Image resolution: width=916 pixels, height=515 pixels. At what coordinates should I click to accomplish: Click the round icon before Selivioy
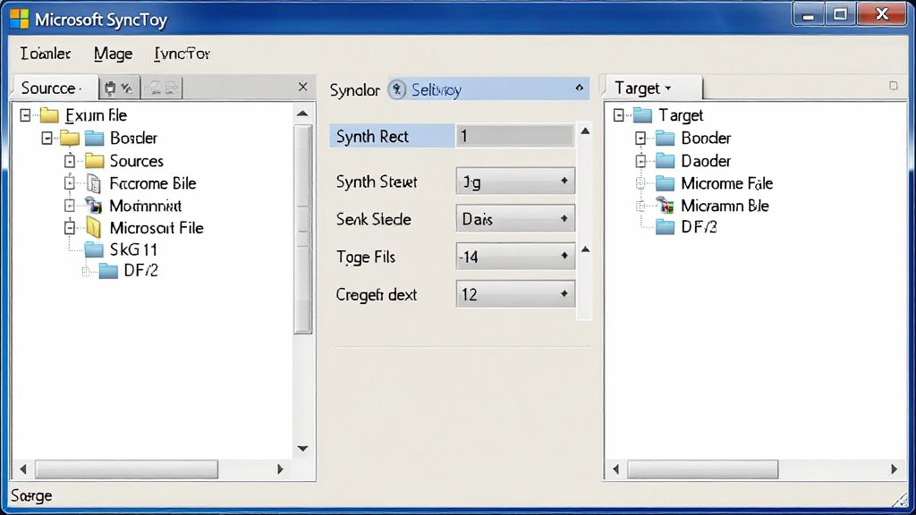(397, 89)
